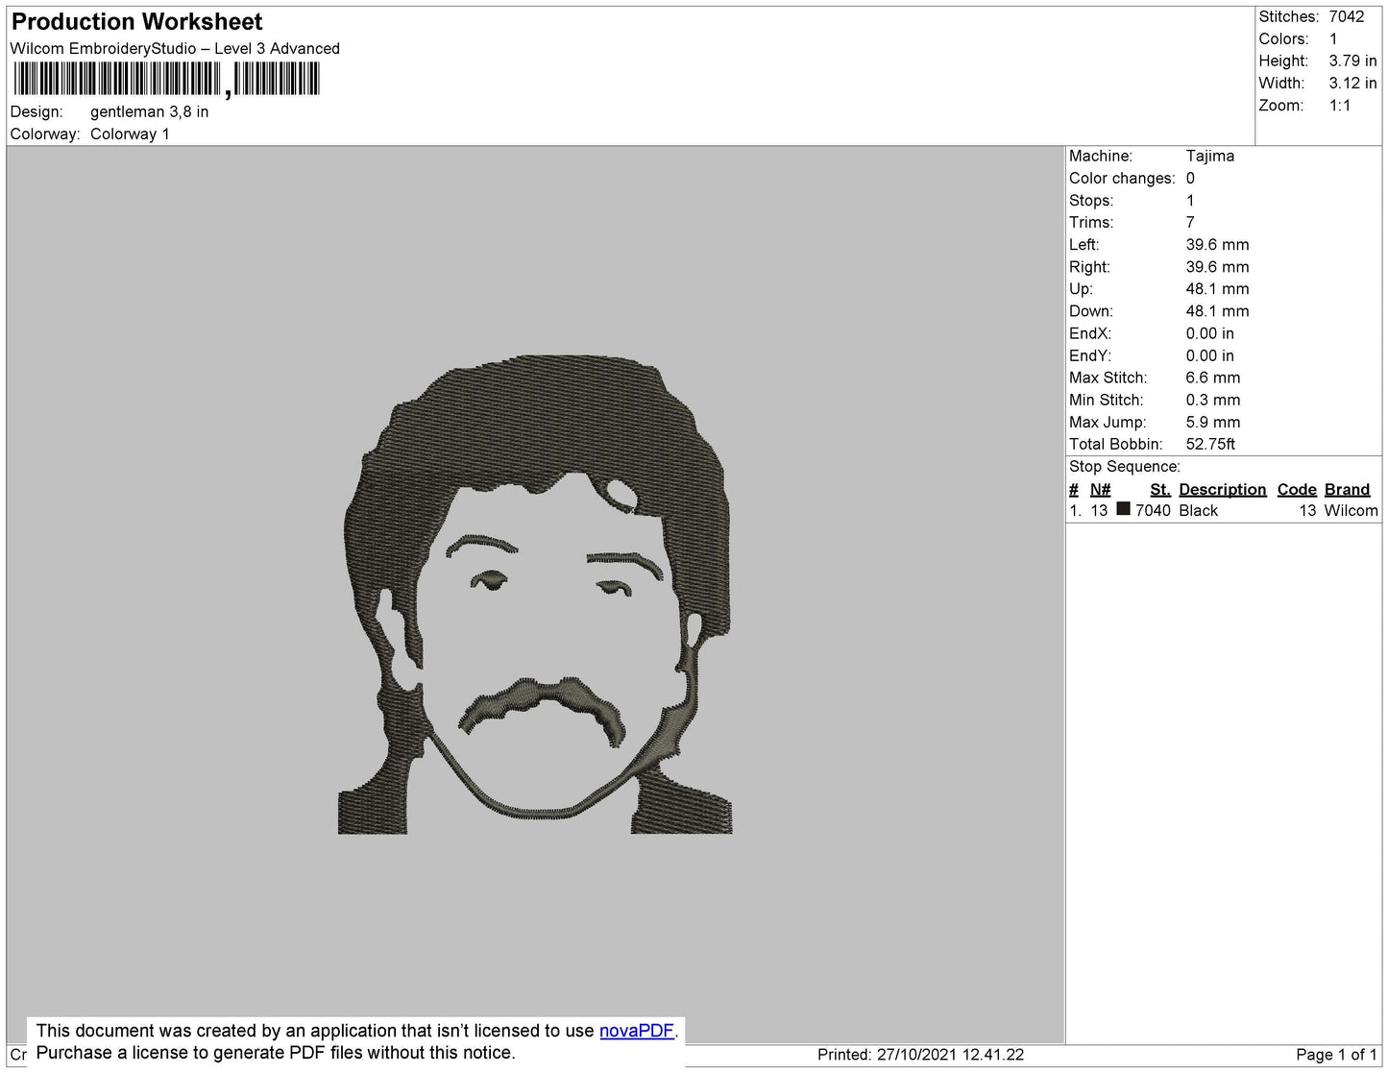Click the Left value 39.6 mm

(x=1217, y=244)
